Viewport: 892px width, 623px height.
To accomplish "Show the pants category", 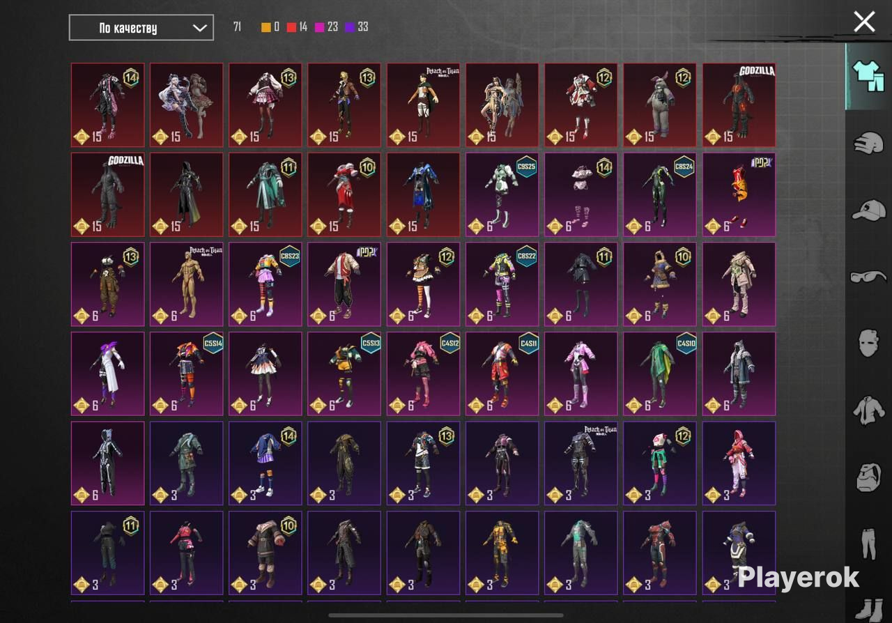I will pyautogui.click(x=868, y=544).
